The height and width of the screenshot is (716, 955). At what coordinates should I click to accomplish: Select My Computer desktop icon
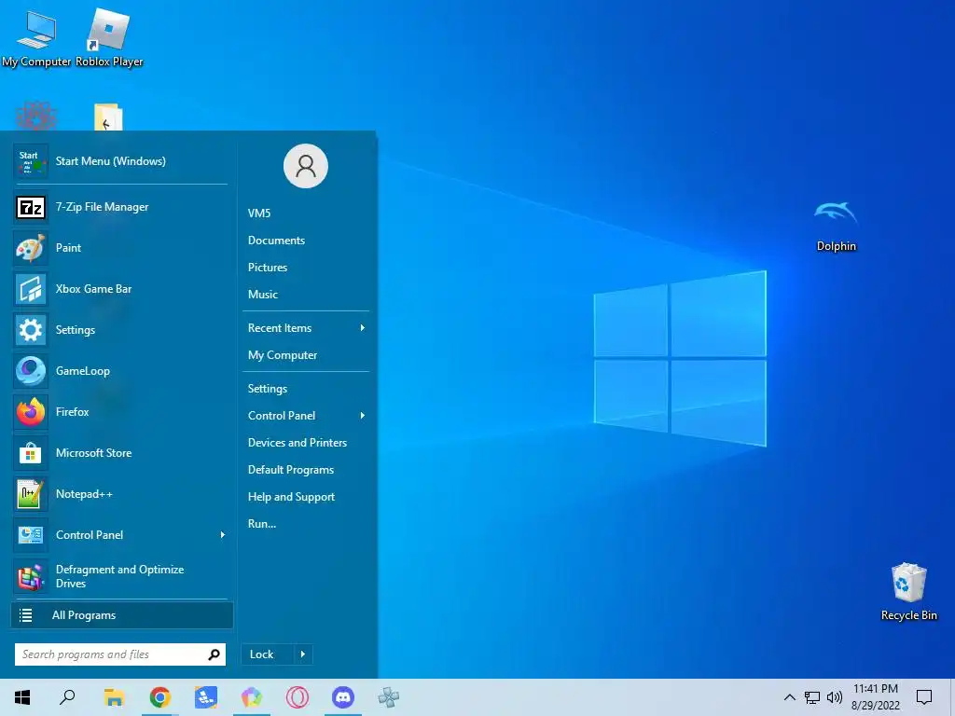pos(36,38)
